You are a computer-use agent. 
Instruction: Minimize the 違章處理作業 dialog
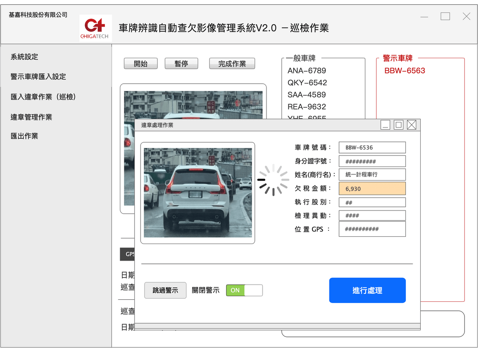(x=385, y=125)
